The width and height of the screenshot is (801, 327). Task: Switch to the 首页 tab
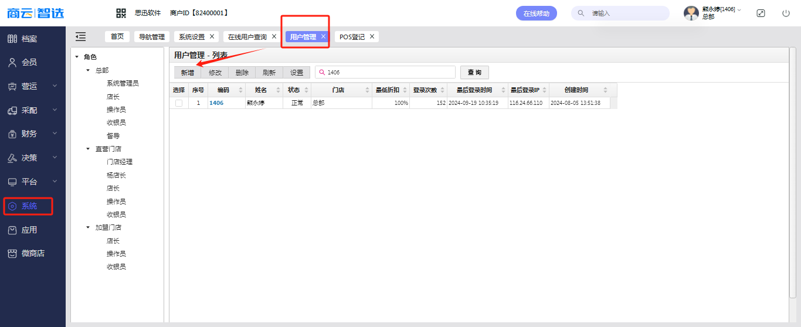coord(117,36)
